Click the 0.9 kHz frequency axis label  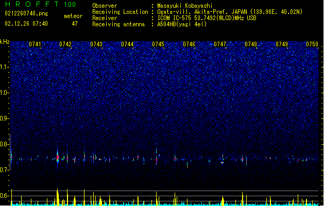(x=4, y=118)
